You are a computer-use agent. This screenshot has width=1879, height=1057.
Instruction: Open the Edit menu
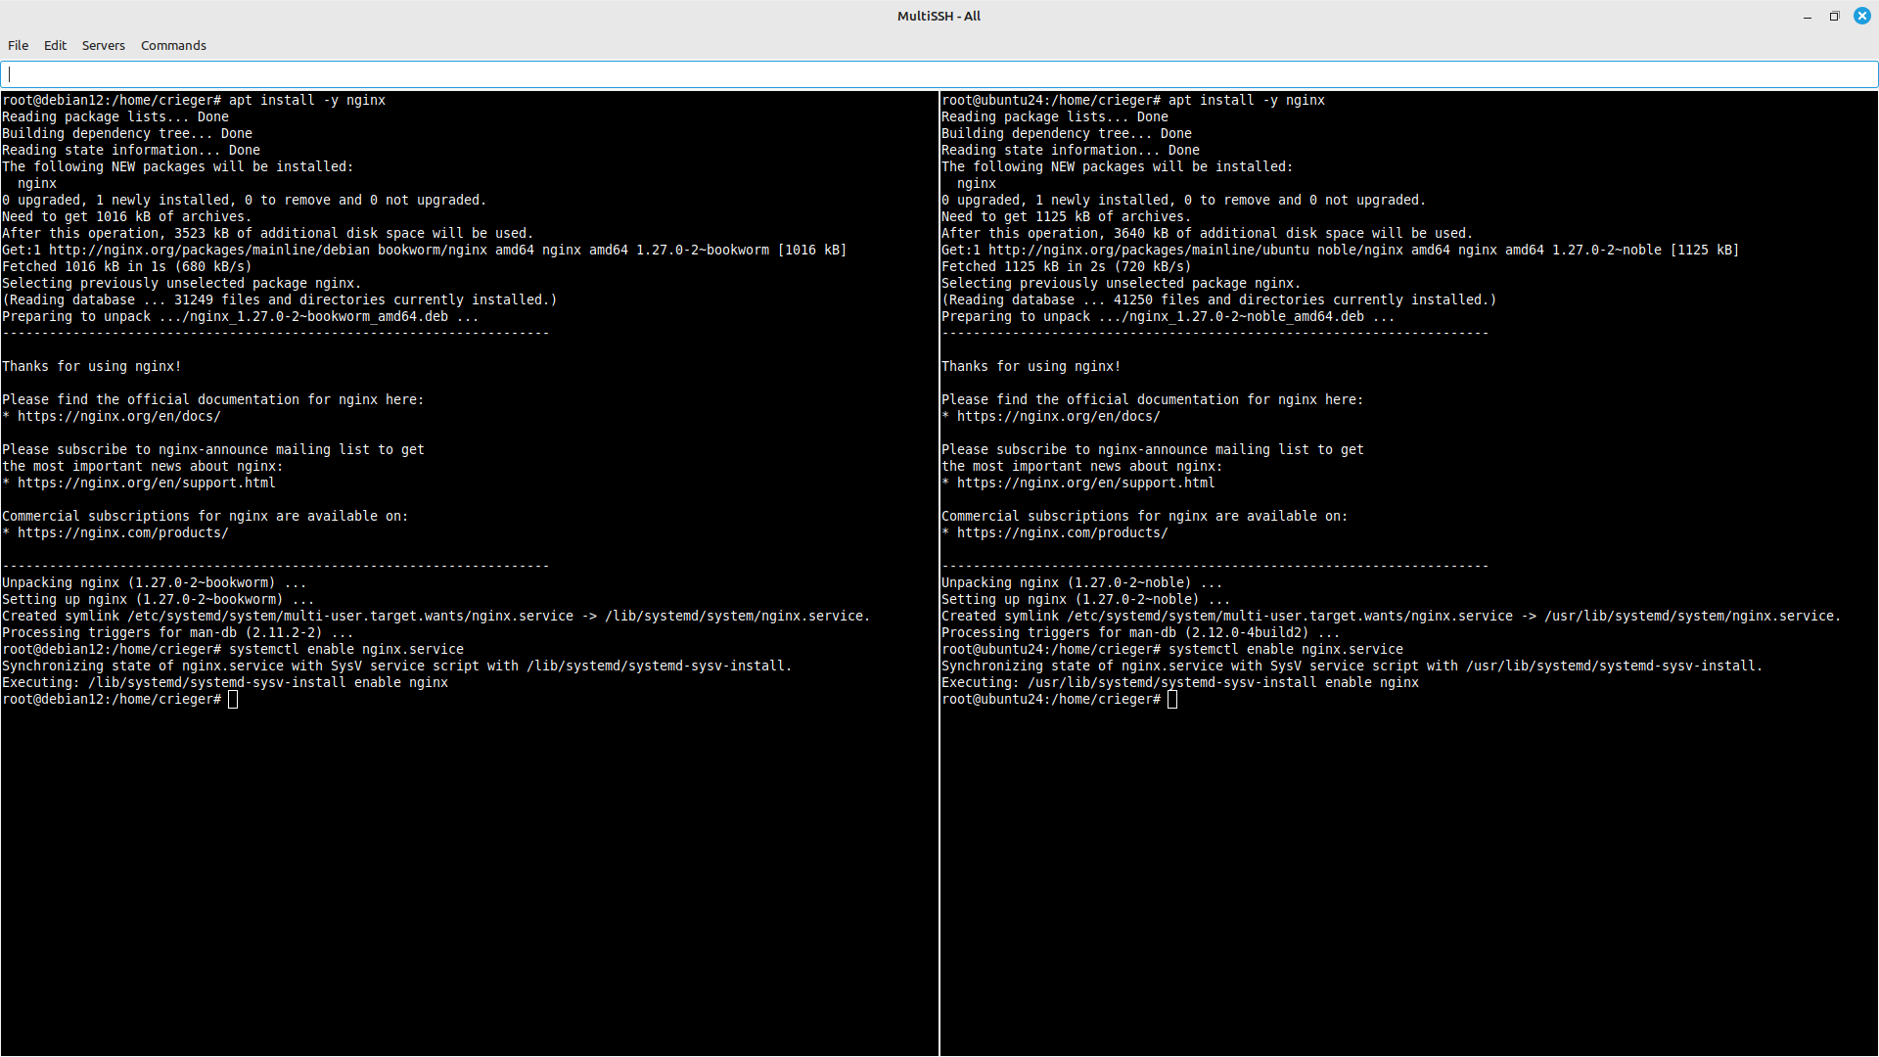click(x=55, y=45)
